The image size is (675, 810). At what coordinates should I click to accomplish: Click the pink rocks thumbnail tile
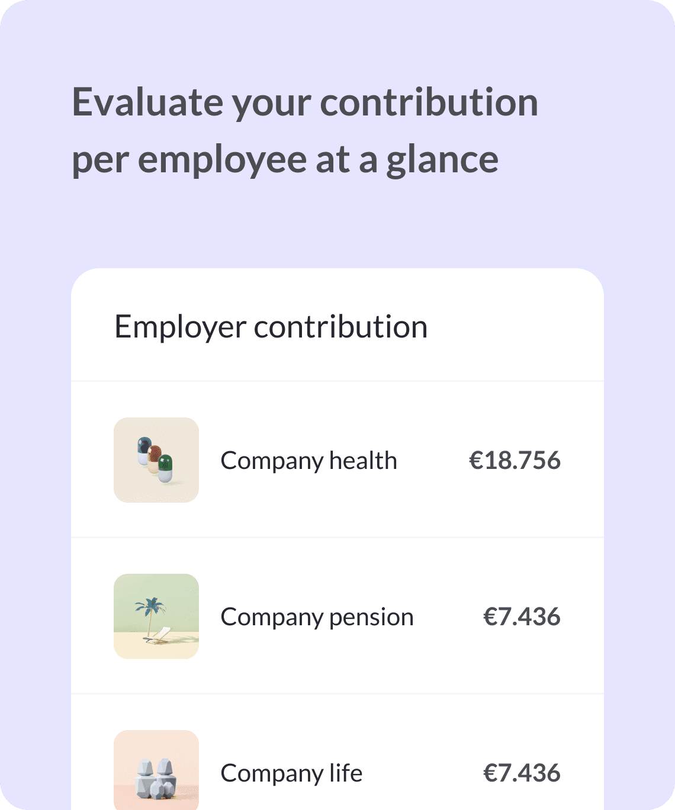pyautogui.click(x=156, y=770)
